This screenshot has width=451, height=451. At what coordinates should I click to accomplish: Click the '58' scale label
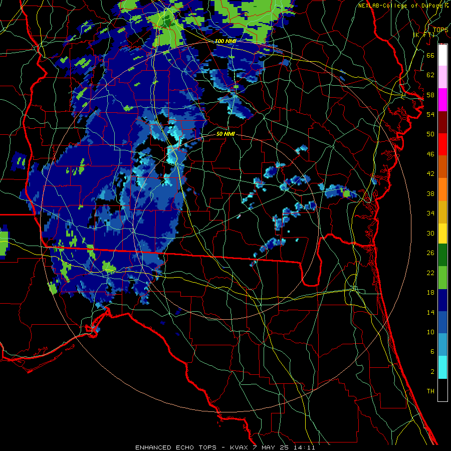pos(430,95)
